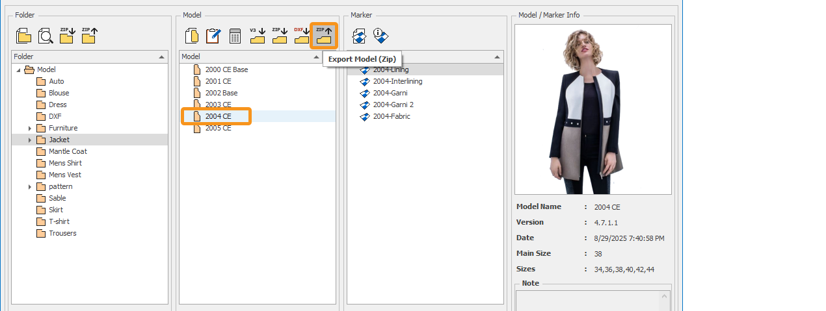826x311 pixels.
Task: Click the calculator icon in Model toolbar
Action: [x=235, y=36]
